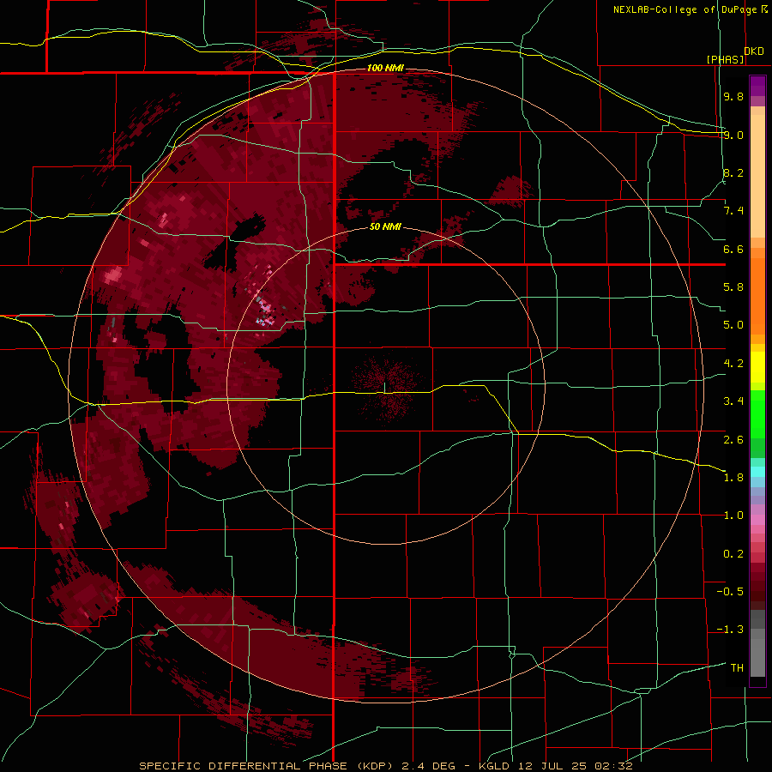Click the 50 NMI range ring label

(385, 227)
